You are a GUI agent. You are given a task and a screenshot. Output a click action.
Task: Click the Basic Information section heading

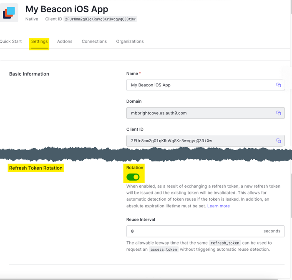(x=29, y=74)
